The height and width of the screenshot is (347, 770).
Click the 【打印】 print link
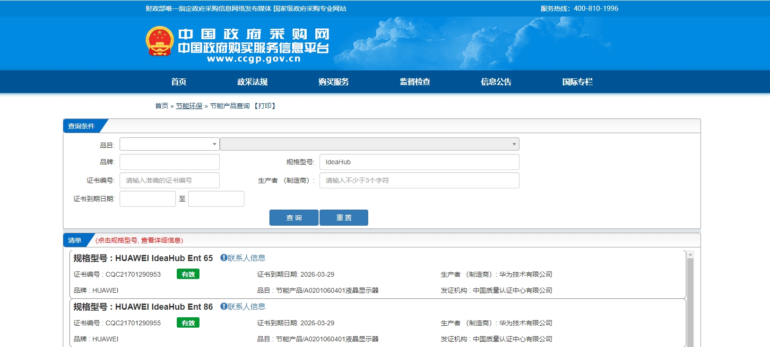(x=265, y=106)
